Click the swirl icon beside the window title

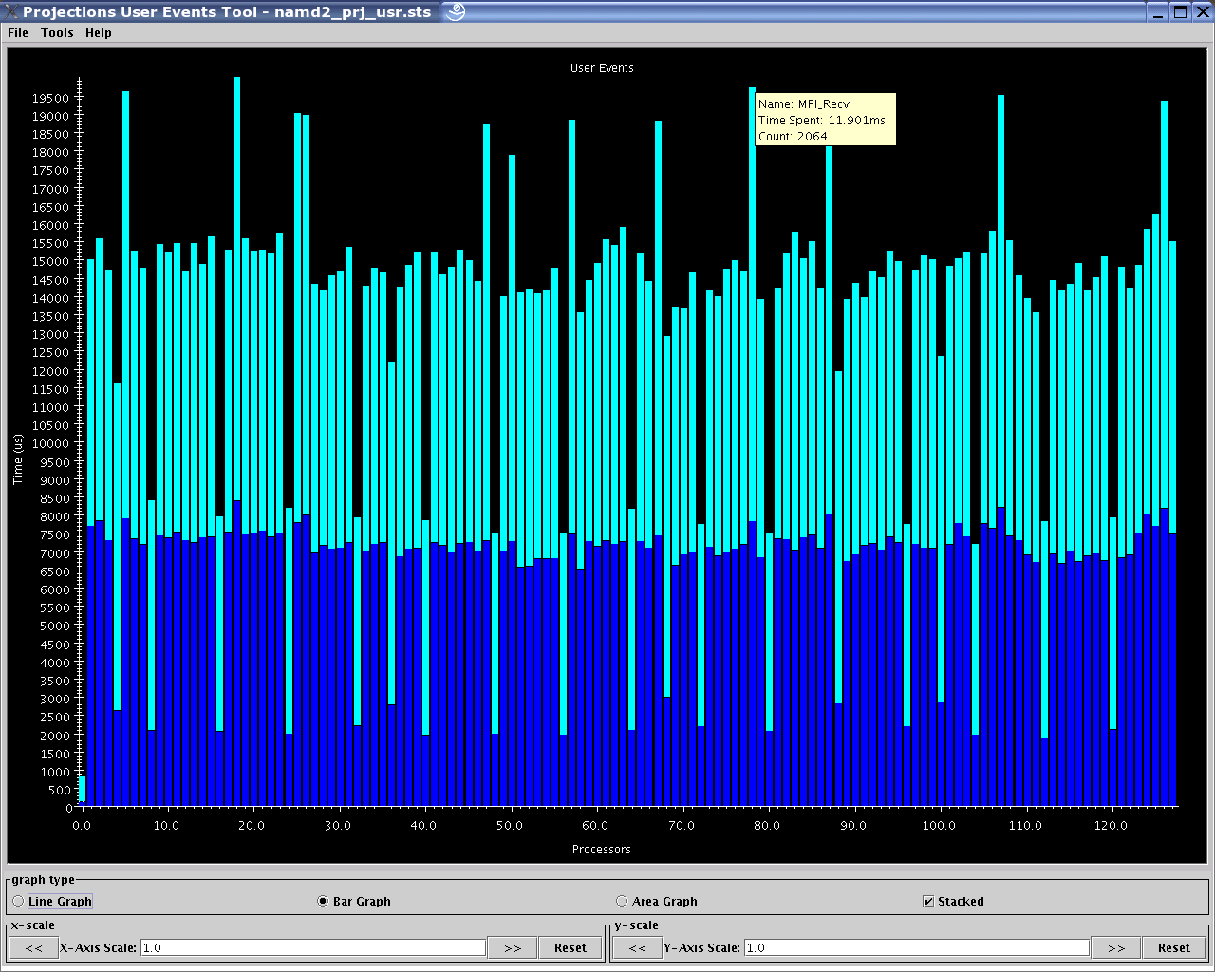pyautogui.click(x=456, y=11)
